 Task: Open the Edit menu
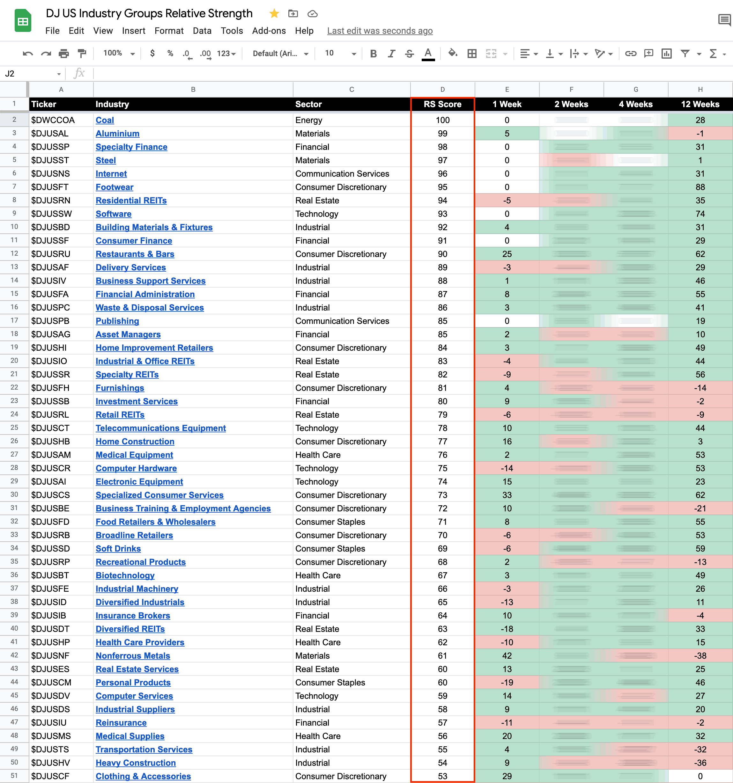click(76, 31)
